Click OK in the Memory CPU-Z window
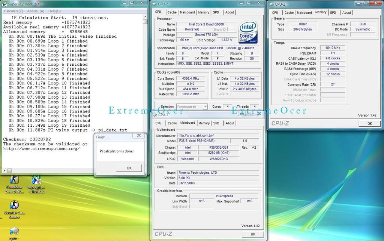The image size is (384, 241). pyautogui.click(x=369, y=124)
